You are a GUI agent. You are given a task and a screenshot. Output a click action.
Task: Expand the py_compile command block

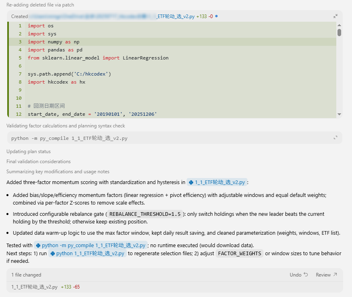click(335, 138)
